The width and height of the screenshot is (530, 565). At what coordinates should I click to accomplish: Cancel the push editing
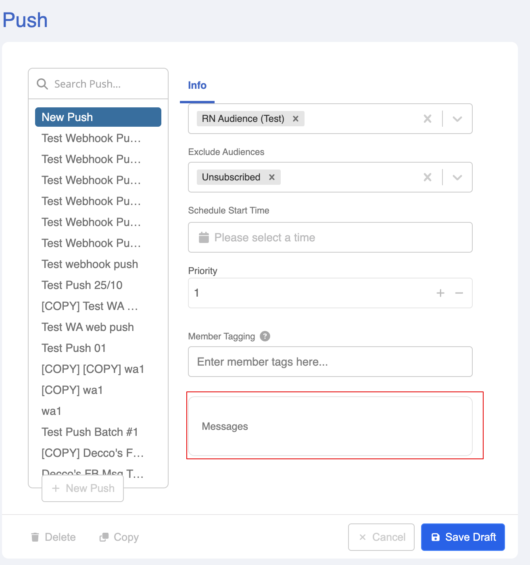(x=381, y=537)
